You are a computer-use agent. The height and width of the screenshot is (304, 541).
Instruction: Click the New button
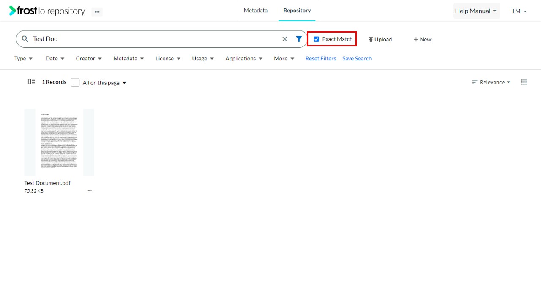(422, 39)
